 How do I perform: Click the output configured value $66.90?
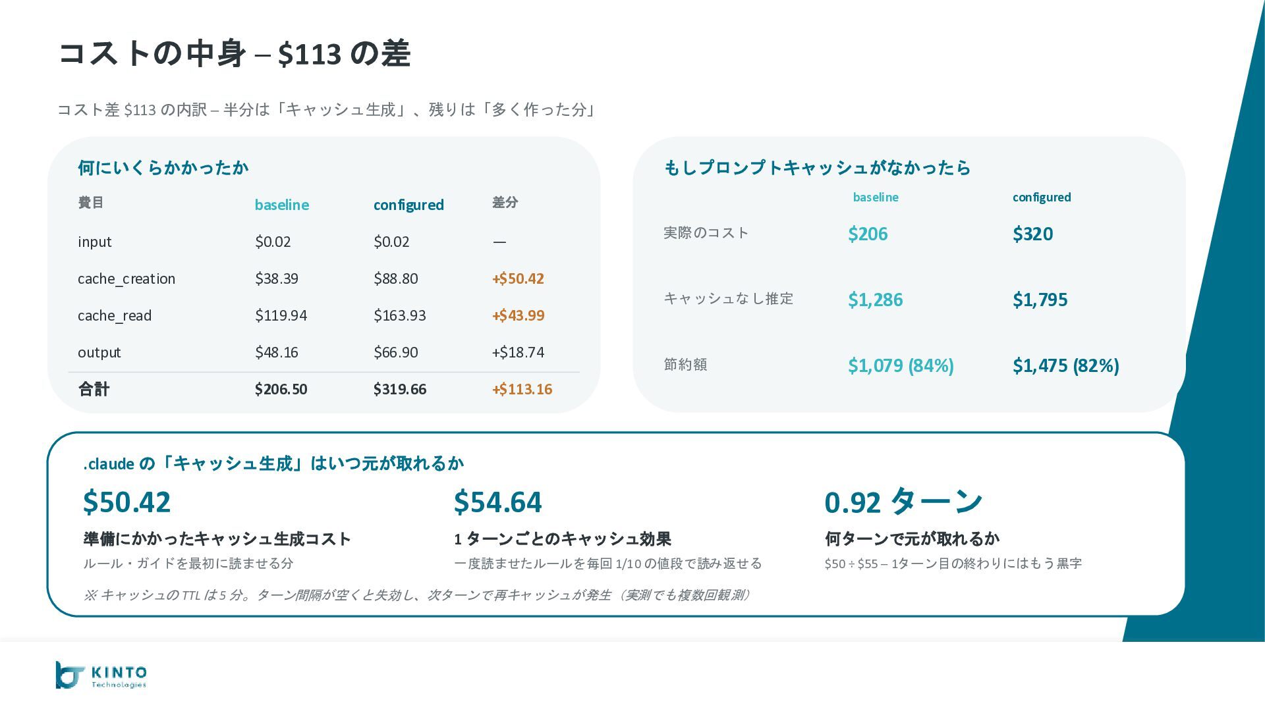point(395,352)
